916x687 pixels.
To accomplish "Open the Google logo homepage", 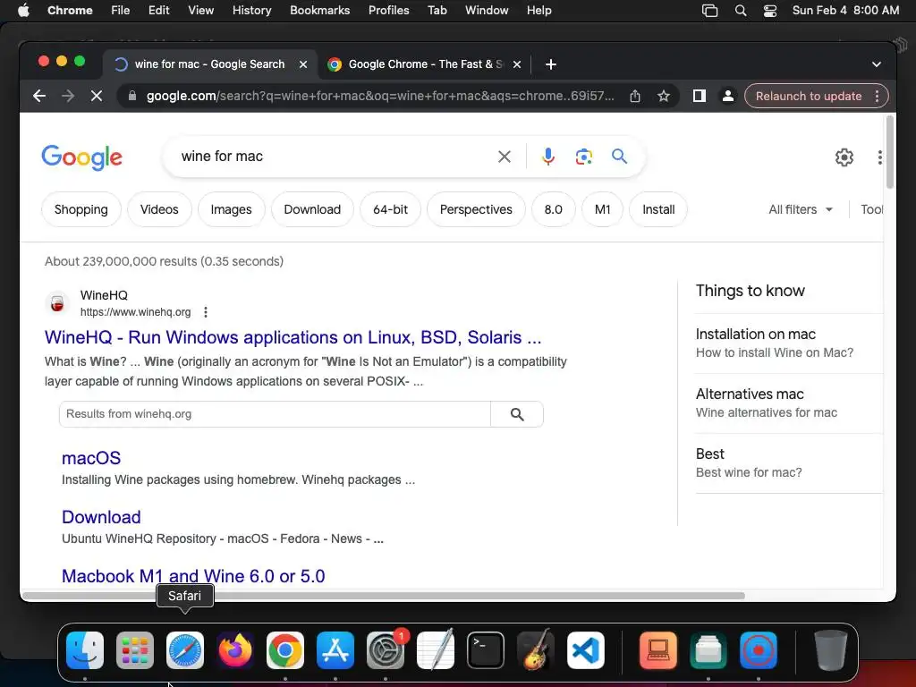I will click(x=81, y=157).
